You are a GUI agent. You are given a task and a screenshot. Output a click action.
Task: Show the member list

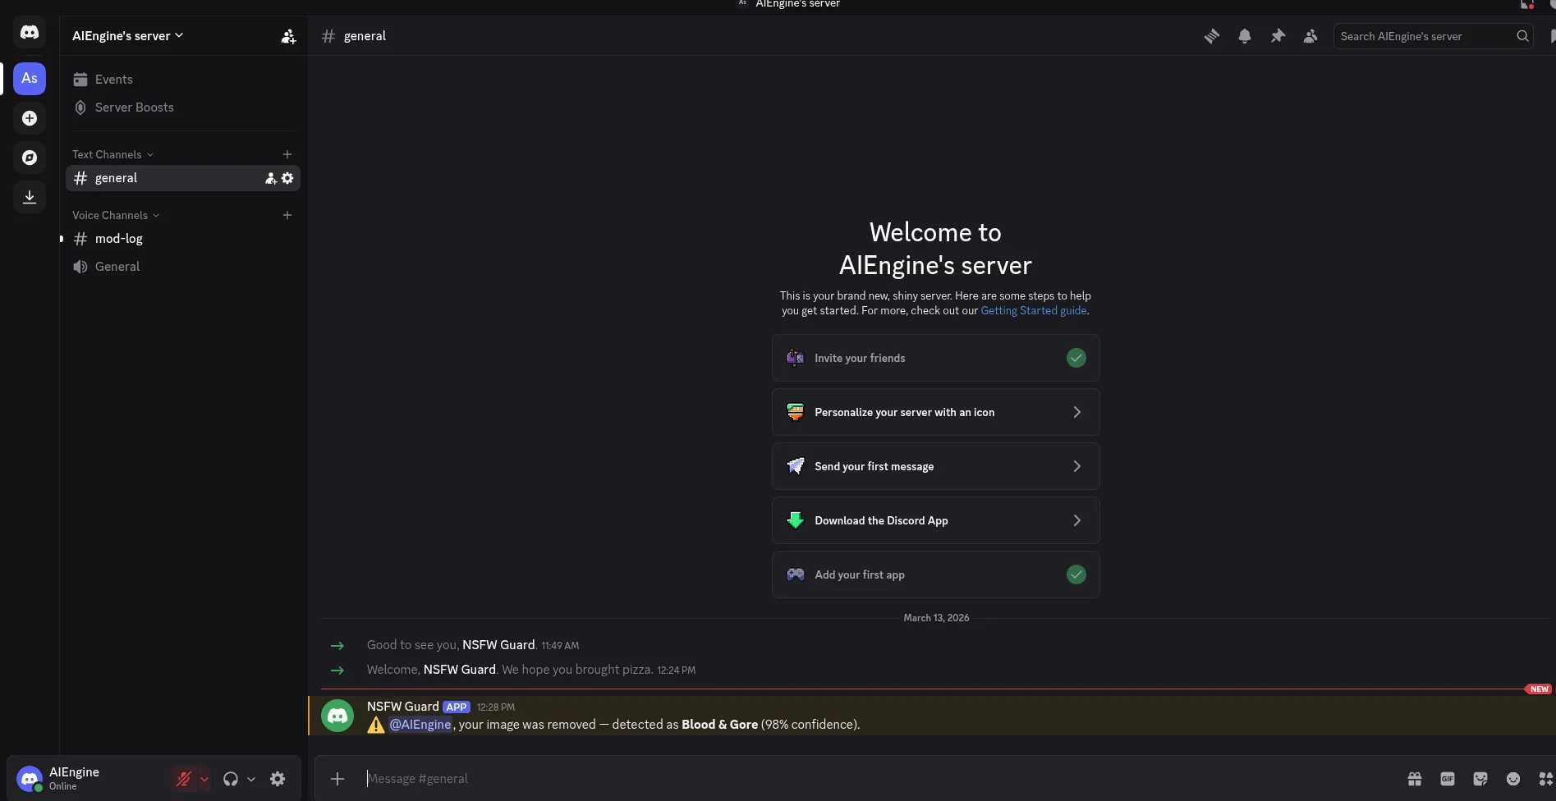point(1310,36)
